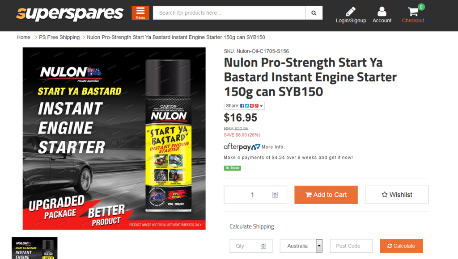
Task: Add product to cart
Action: coord(326,195)
